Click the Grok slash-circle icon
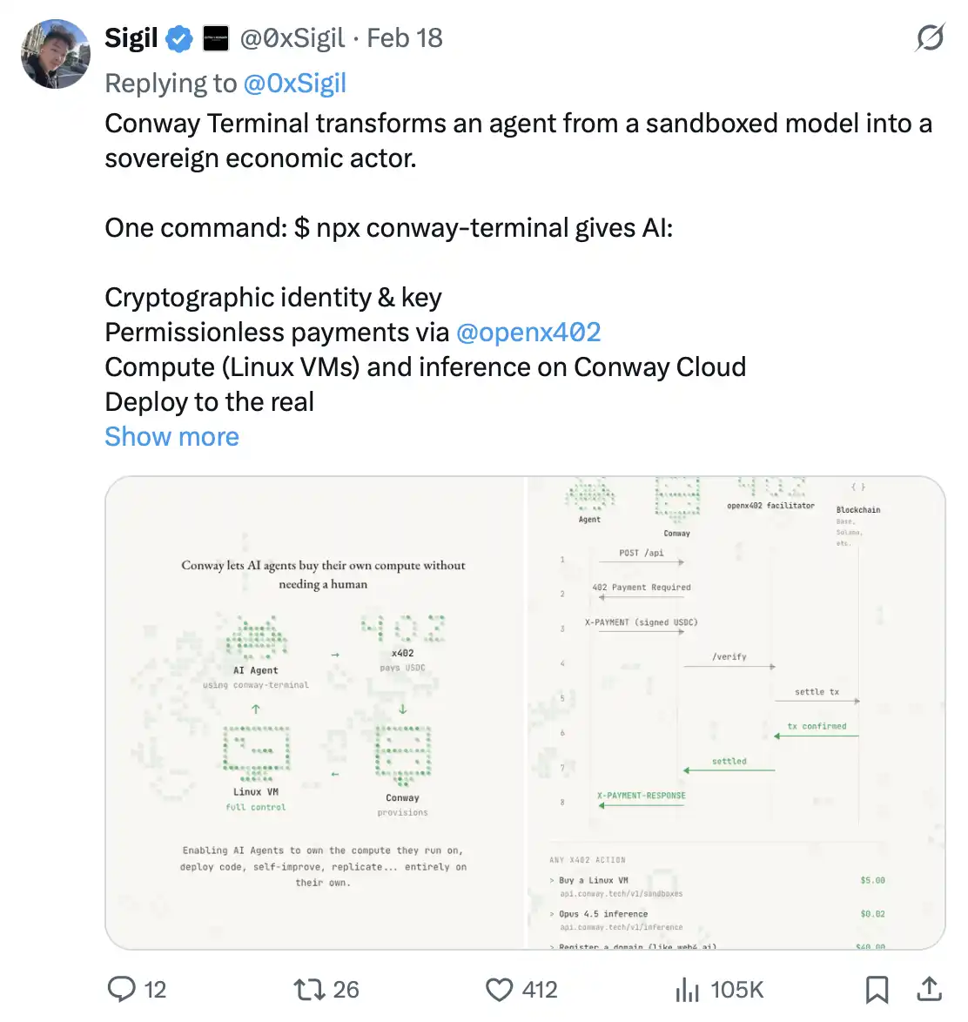Viewport: 968px width, 1022px height. [930, 37]
